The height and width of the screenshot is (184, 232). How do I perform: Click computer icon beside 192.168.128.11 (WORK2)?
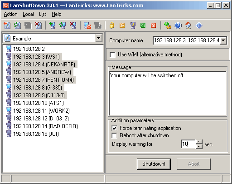9,110
